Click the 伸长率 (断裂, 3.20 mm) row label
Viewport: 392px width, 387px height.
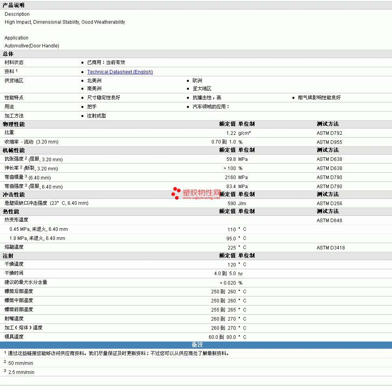(x=31, y=168)
